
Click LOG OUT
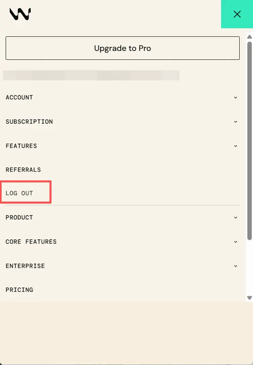pos(19,193)
